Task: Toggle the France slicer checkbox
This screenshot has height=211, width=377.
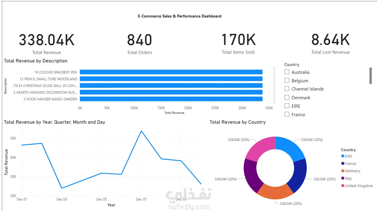Action: pos(287,114)
